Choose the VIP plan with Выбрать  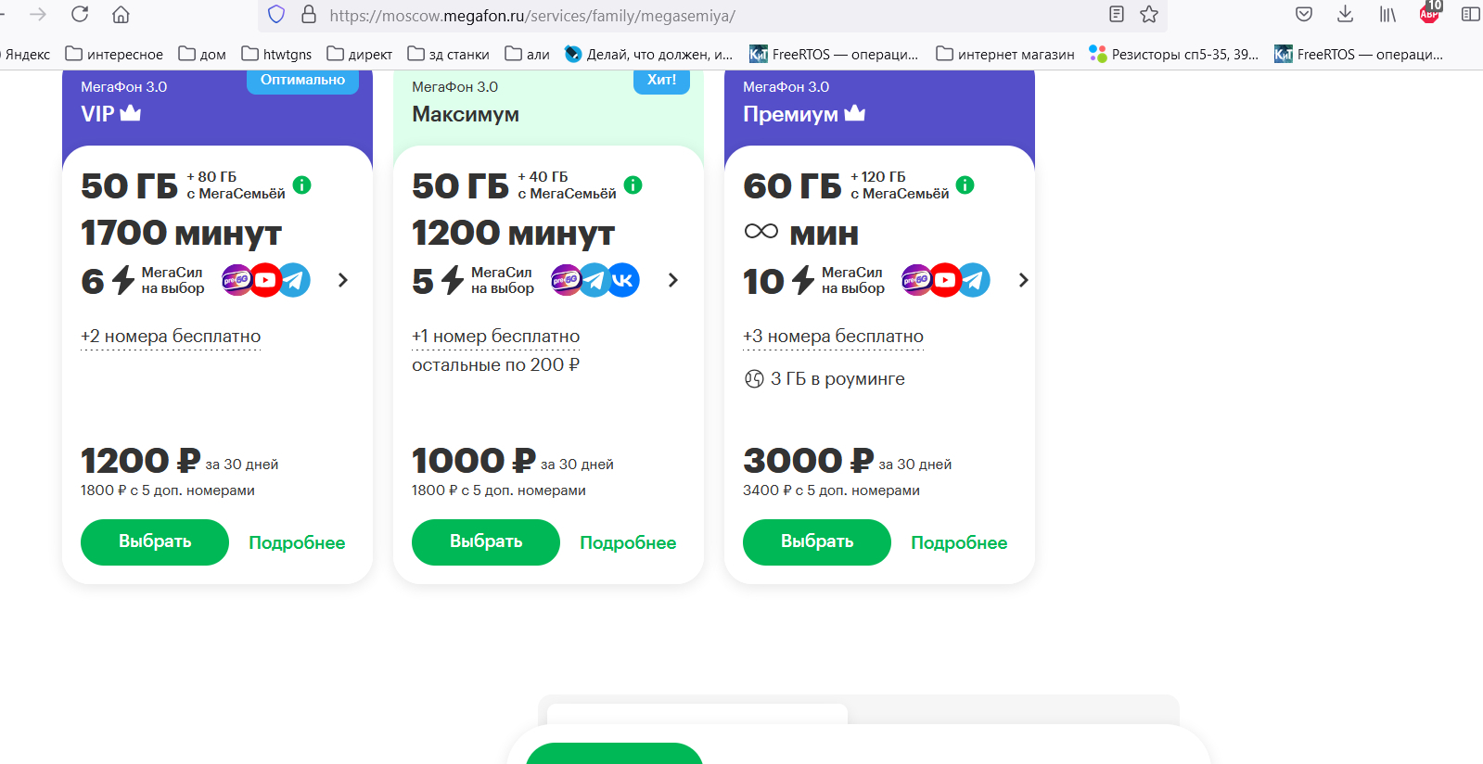tap(155, 542)
